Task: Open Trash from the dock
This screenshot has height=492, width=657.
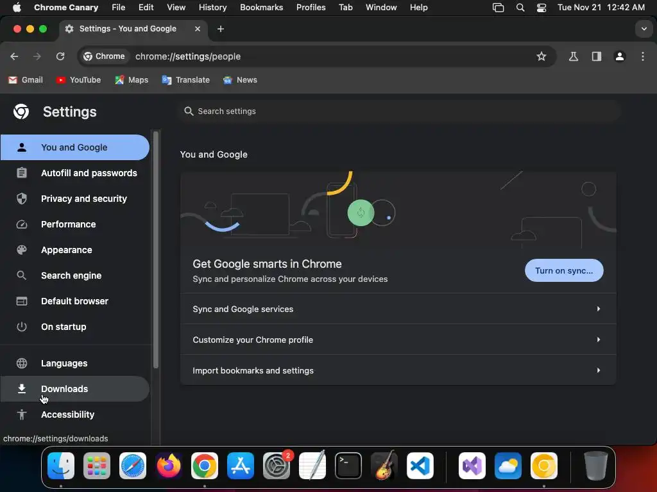Action: pyautogui.click(x=596, y=466)
